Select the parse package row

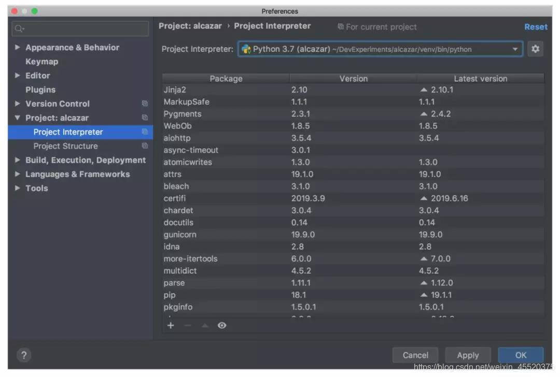(x=353, y=283)
